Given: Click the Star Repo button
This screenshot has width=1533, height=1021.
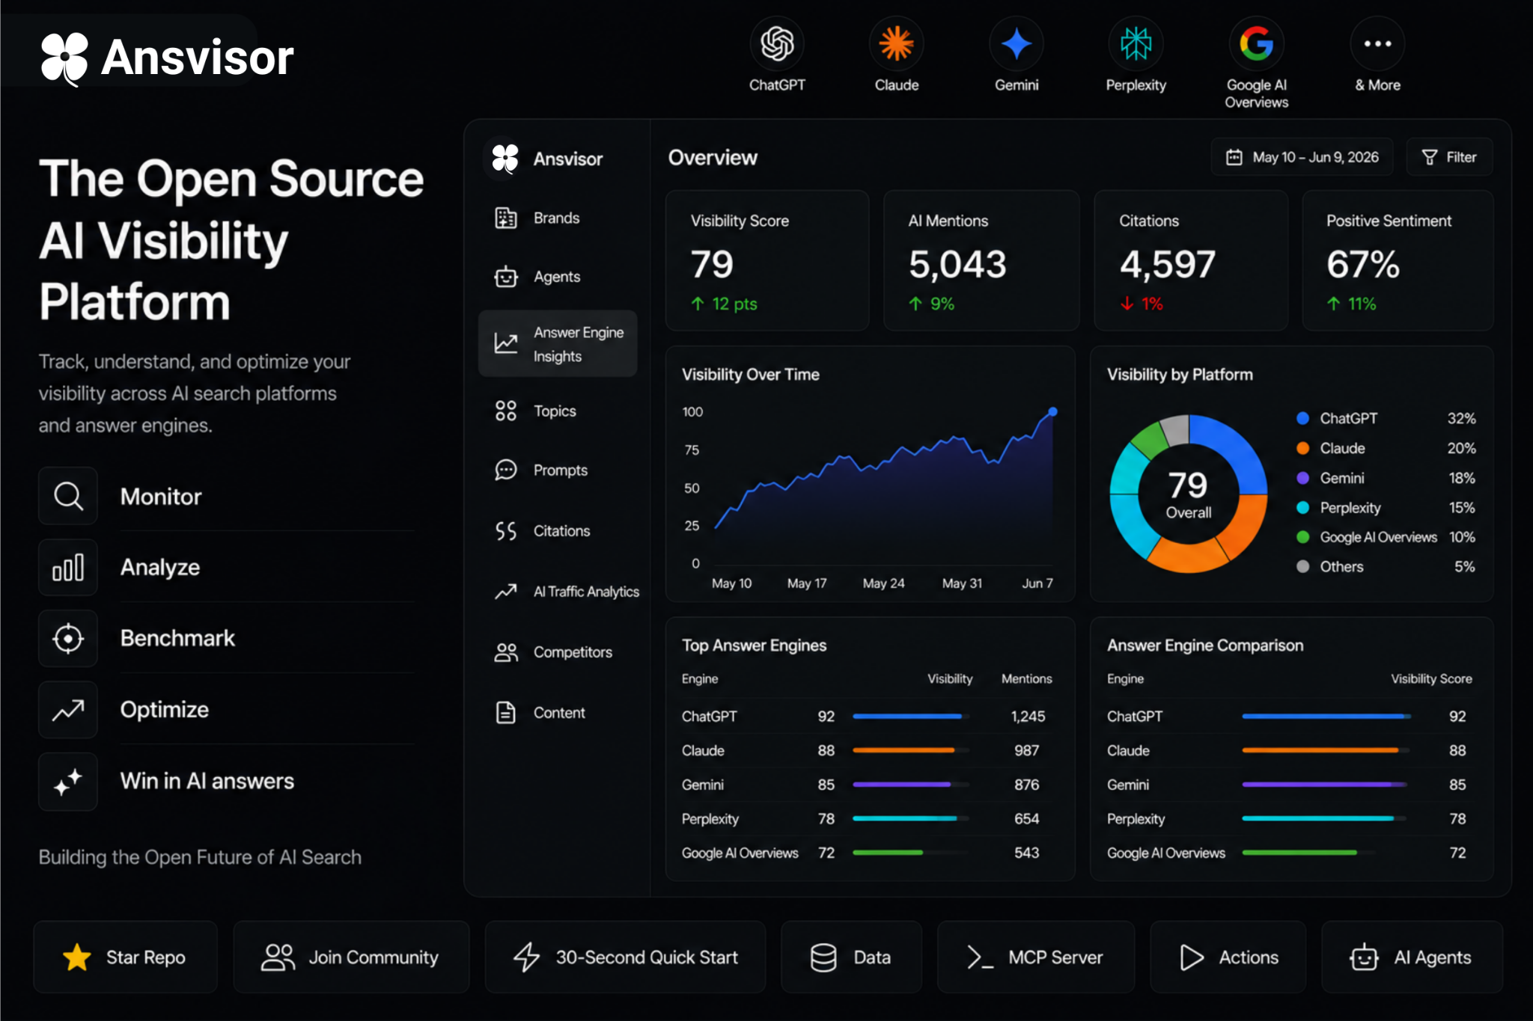Looking at the screenshot, I should point(126,957).
